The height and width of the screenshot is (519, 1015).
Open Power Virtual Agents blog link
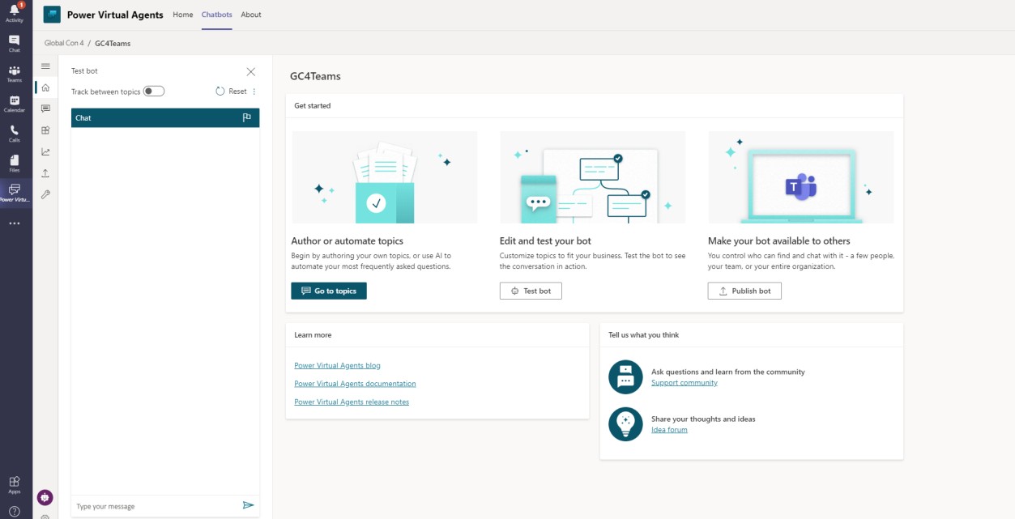337,366
